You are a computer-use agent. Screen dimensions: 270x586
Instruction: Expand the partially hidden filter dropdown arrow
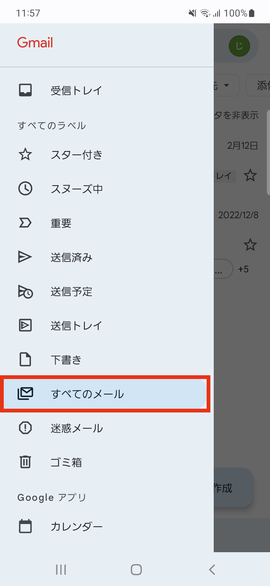point(226,85)
